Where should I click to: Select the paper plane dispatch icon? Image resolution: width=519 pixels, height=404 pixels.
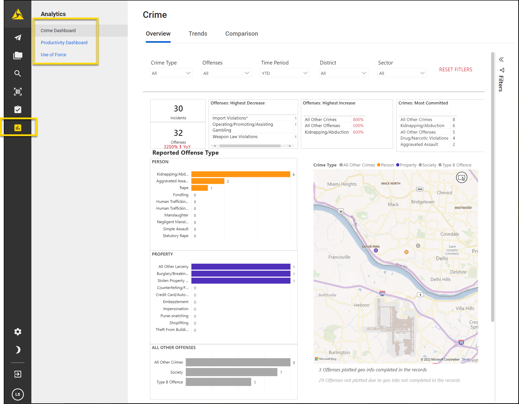point(18,37)
